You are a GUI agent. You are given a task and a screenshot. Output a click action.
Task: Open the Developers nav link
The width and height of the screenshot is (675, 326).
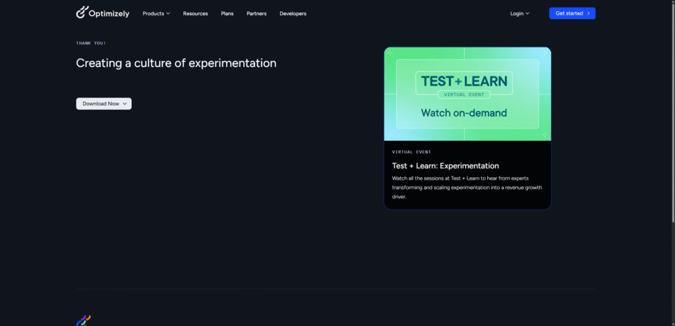[x=293, y=13]
